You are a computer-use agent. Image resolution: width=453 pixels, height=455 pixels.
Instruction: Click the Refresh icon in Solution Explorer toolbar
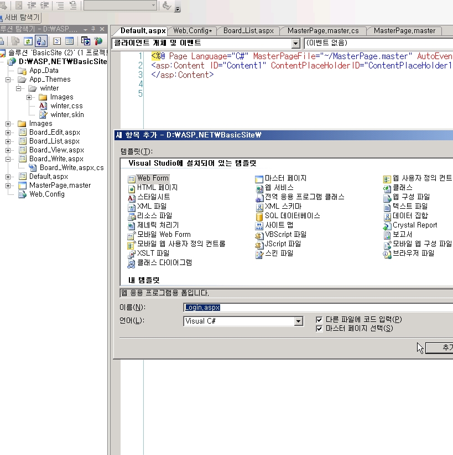point(28,41)
